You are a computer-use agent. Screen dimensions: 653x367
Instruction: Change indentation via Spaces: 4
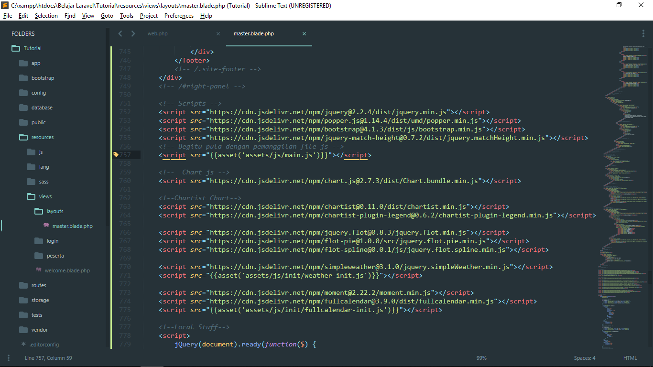[x=585, y=358]
